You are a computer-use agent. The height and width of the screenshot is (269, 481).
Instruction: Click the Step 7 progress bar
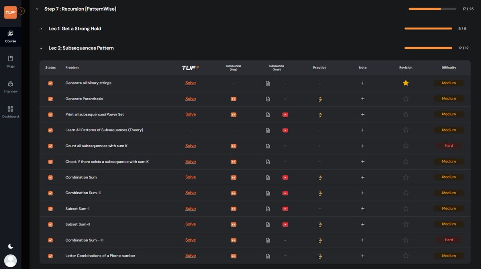[432, 9]
